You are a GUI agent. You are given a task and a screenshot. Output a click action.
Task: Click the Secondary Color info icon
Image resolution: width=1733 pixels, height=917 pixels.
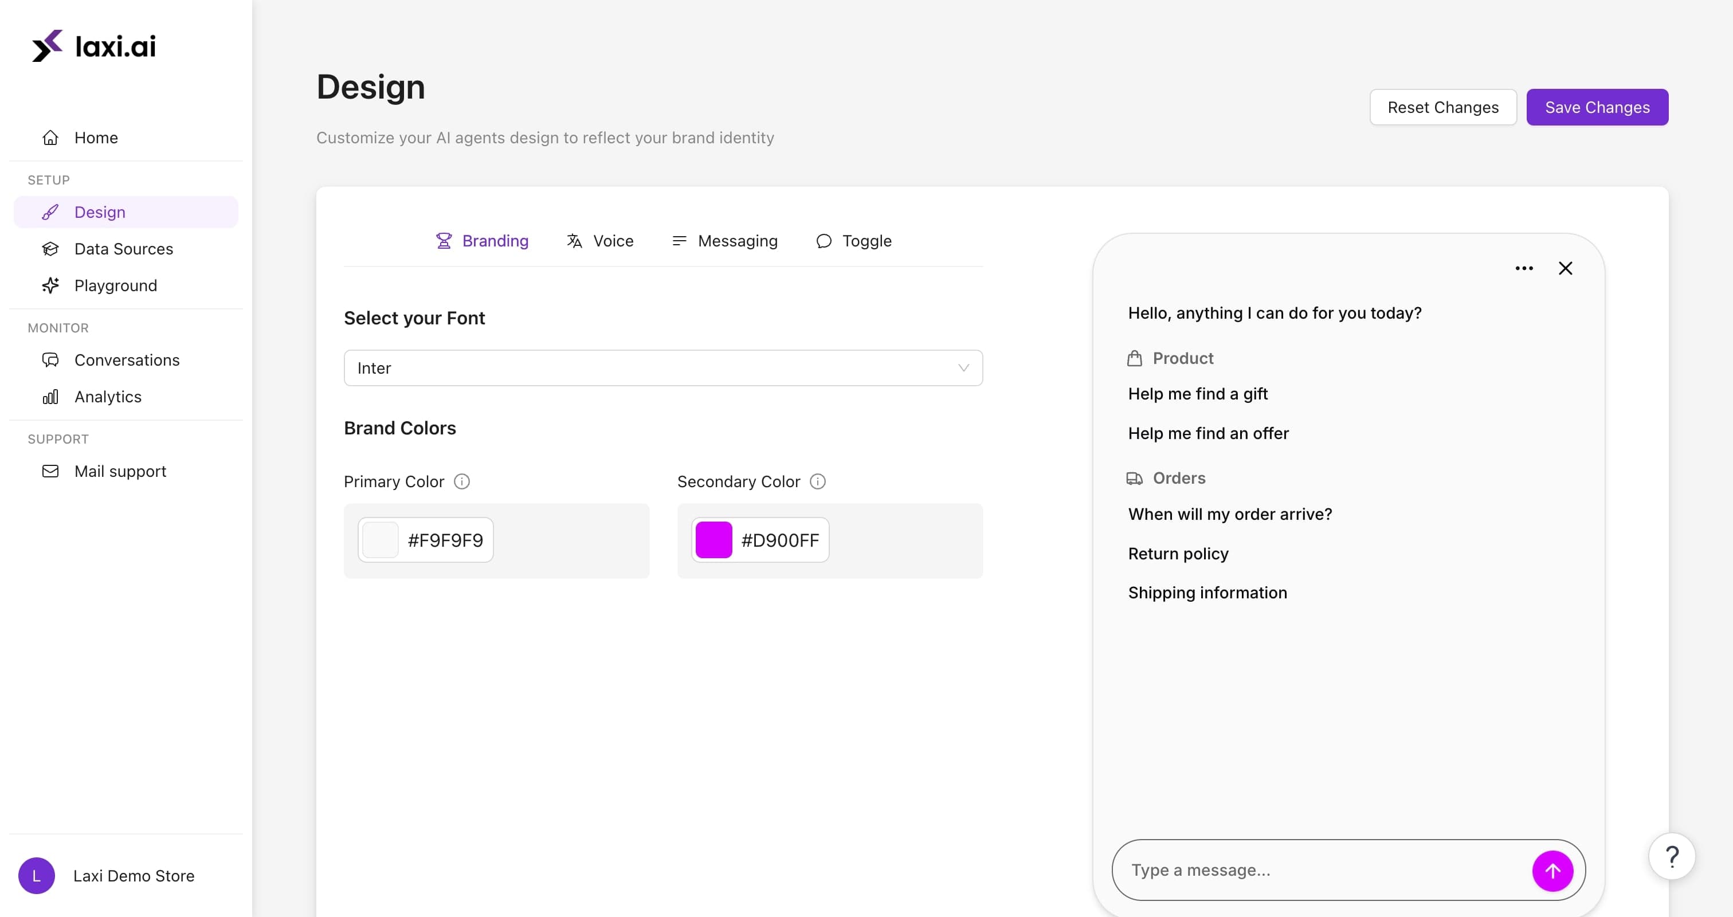817,481
